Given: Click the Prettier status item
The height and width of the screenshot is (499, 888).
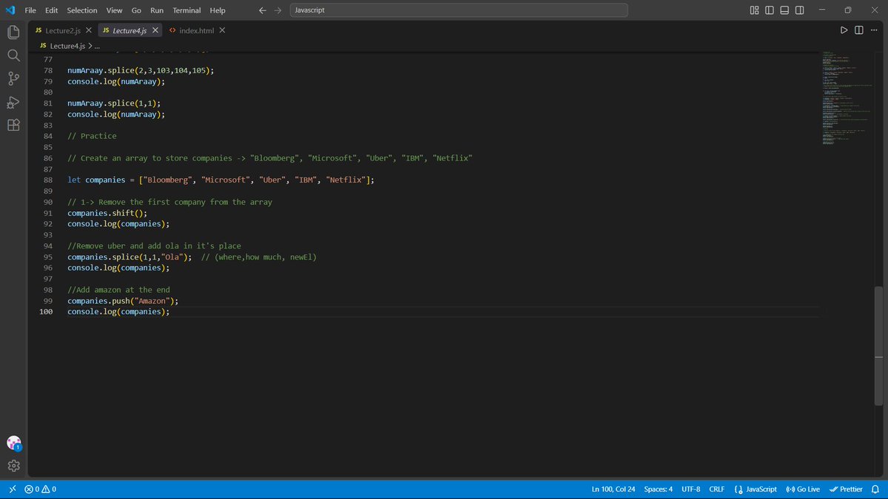Looking at the screenshot, I should click(x=846, y=489).
